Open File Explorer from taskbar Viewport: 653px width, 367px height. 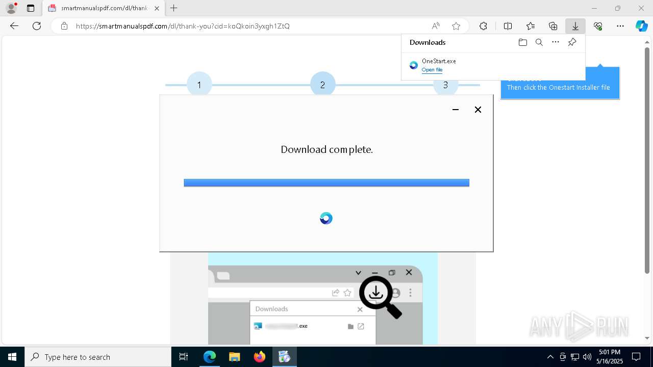click(234, 357)
